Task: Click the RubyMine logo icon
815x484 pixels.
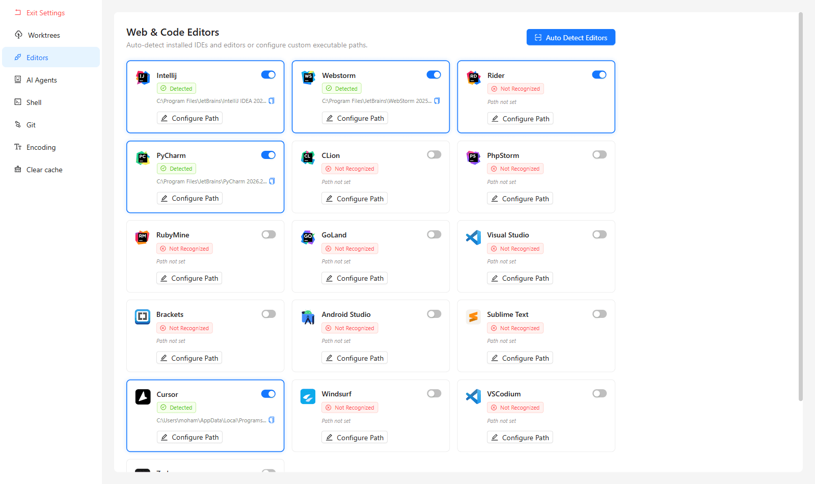Action: (x=143, y=237)
